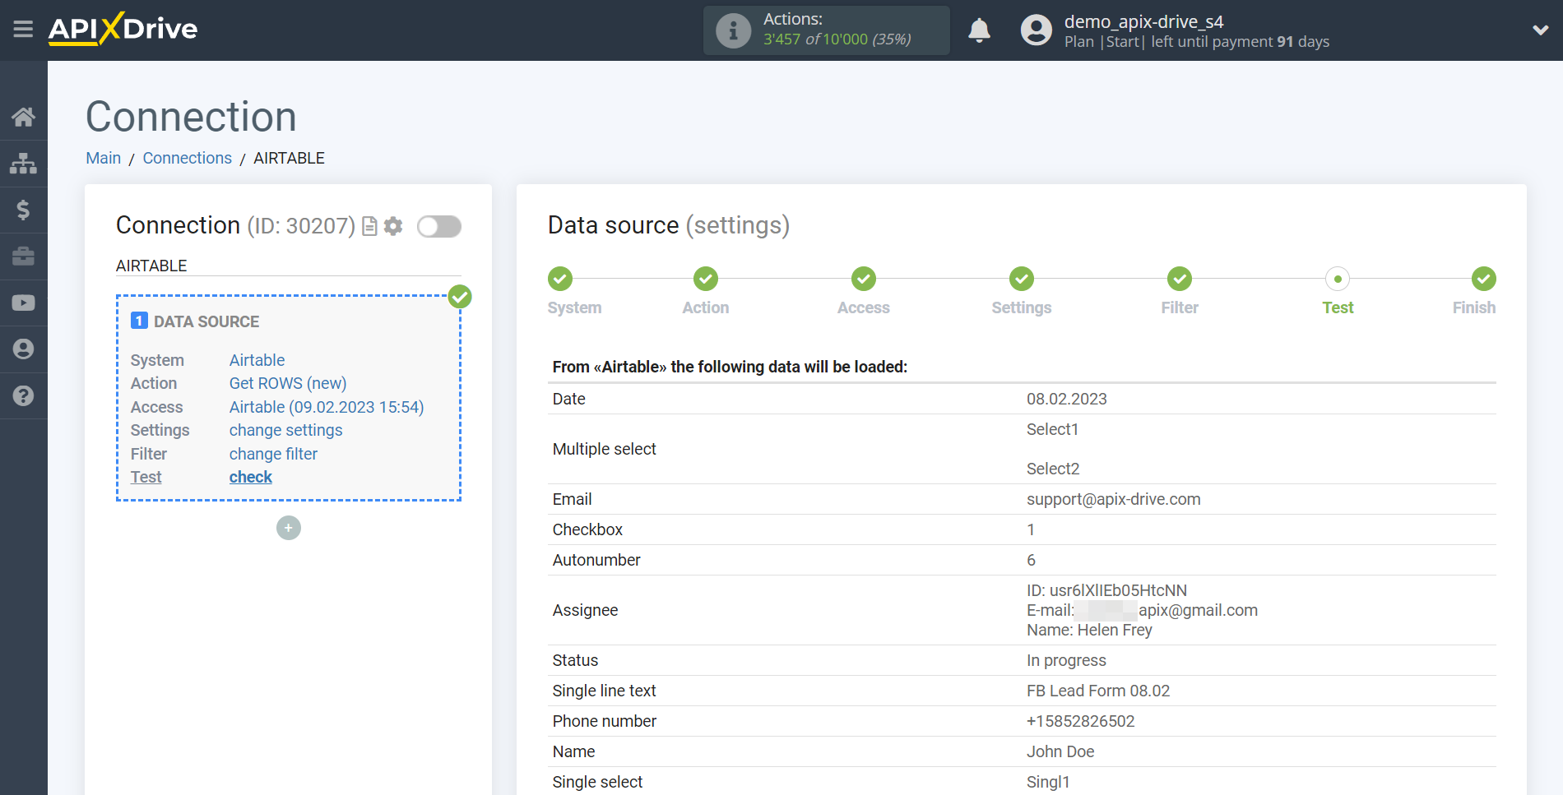Open connection settings gear icon

click(x=393, y=226)
